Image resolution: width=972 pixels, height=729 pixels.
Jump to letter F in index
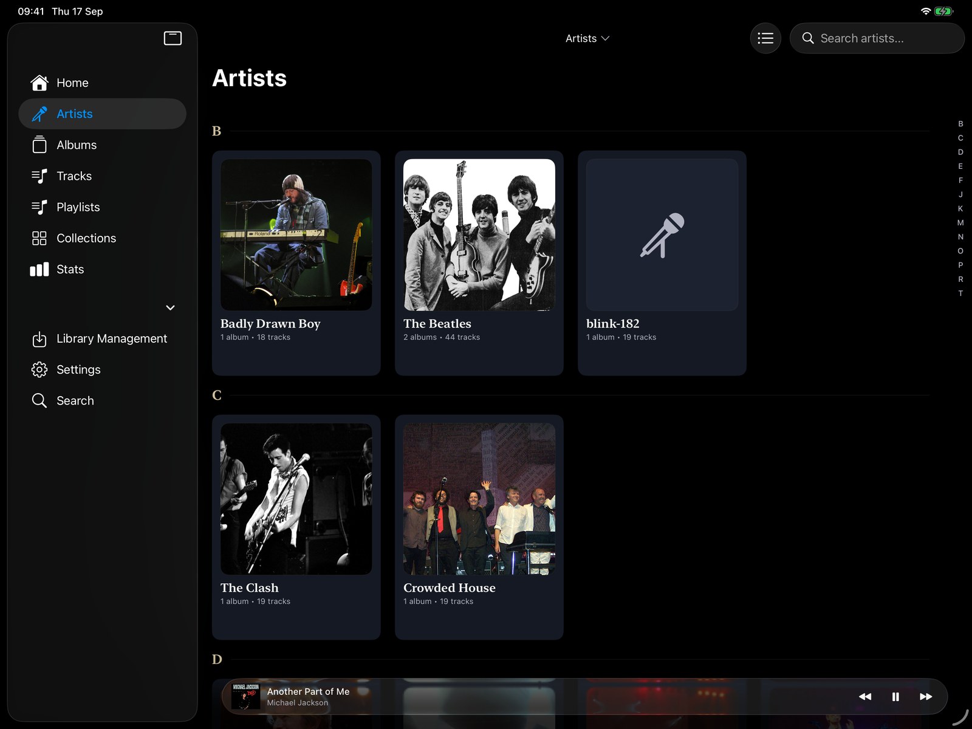(960, 180)
